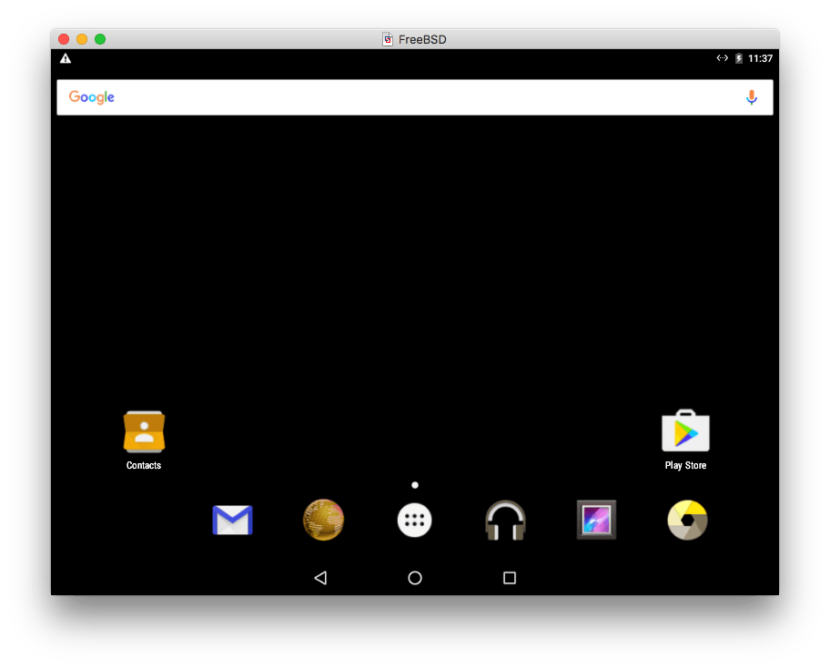Viewport: 830px width, 668px height.
Task: Click the FreeBSD window title text
Action: pyautogui.click(x=422, y=40)
